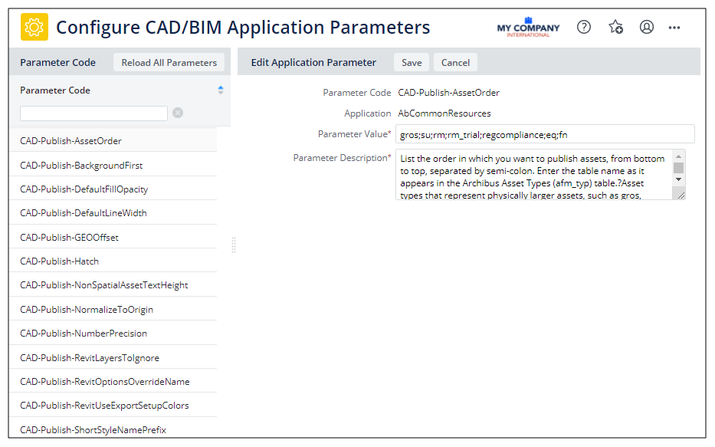Open the help question mark icon

584,27
